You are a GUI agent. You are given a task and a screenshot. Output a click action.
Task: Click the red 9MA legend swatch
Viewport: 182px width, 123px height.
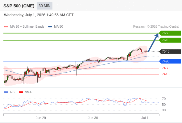pyautogui.click(x=21, y=92)
